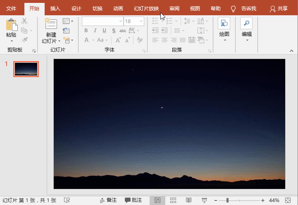Open the font size dropdown

141,21
